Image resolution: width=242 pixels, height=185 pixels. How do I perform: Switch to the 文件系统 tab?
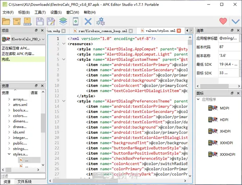(25, 182)
